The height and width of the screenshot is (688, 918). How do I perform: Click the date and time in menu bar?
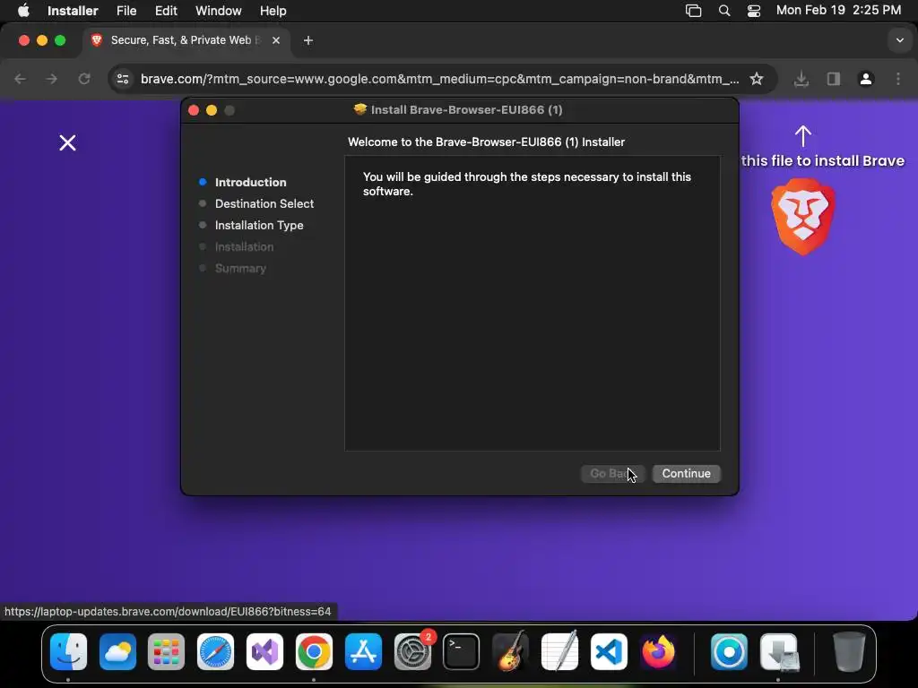[838, 11]
